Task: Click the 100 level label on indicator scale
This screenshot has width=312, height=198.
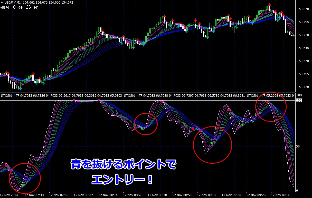Action: (299, 100)
